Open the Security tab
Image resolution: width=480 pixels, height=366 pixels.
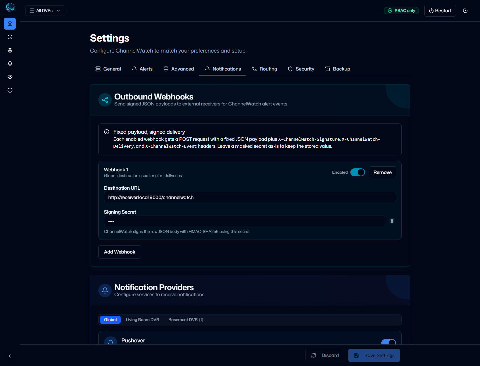tap(301, 69)
